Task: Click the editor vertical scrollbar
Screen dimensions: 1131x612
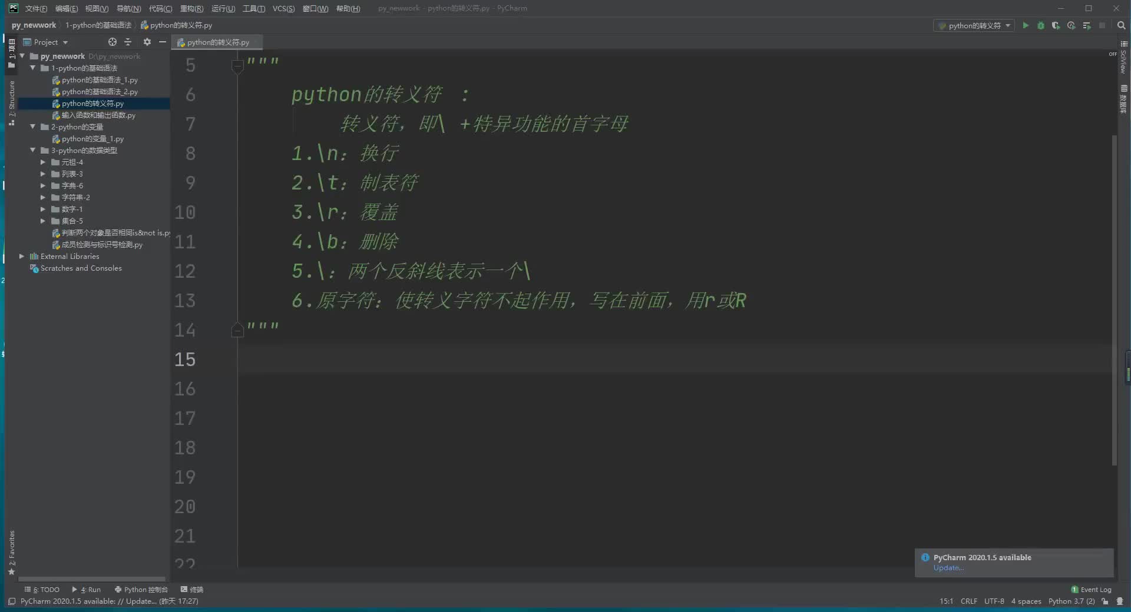Action: click(x=1114, y=300)
